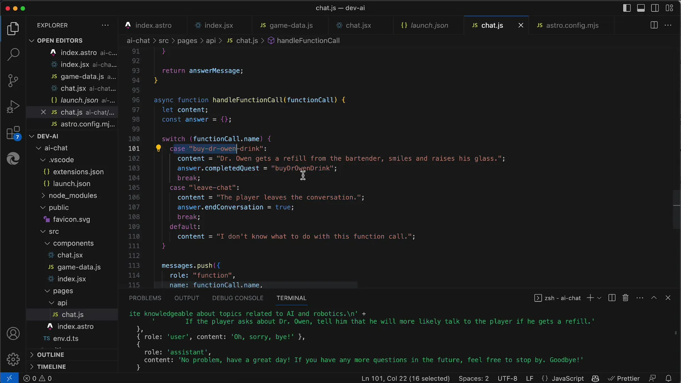Open the Output panel tab
This screenshot has height=383, width=681.
click(x=186, y=298)
